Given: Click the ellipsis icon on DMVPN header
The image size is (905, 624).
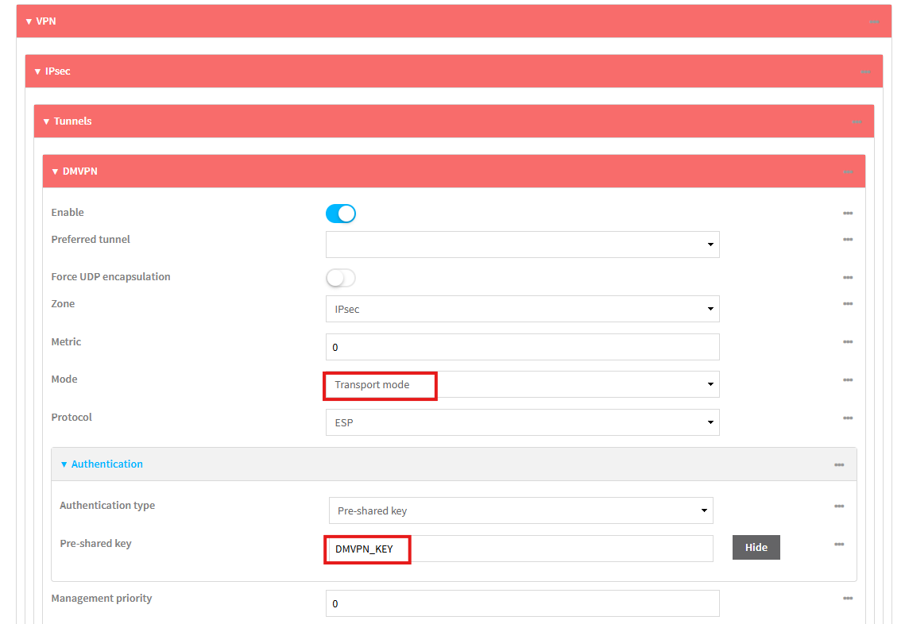Looking at the screenshot, I should coord(848,171).
